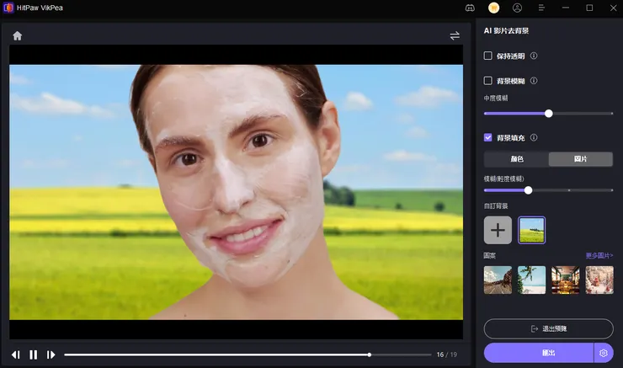The image size is (623, 368).
Task: Add a custom background with plus button
Action: (x=498, y=230)
